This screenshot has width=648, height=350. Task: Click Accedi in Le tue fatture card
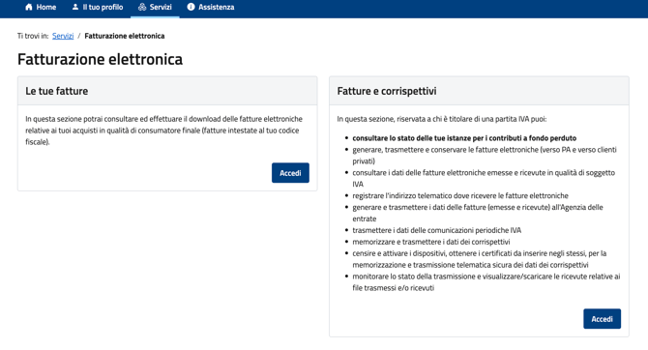click(x=290, y=173)
